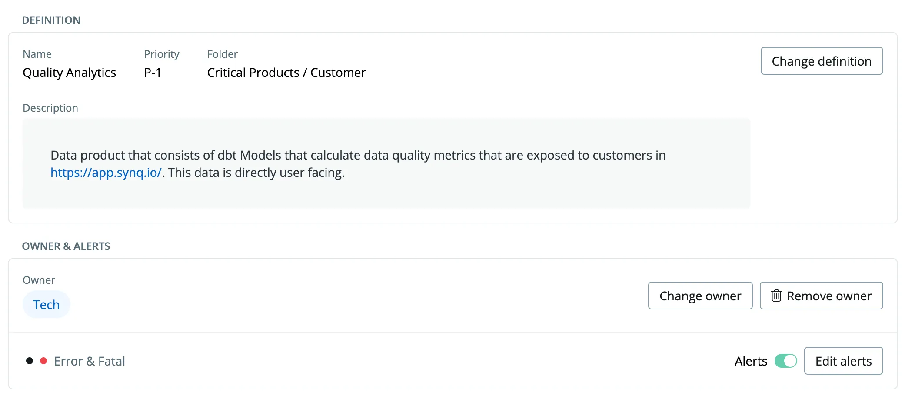Click the Alerts label text
Viewport: 905px width, 399px height.
click(751, 361)
